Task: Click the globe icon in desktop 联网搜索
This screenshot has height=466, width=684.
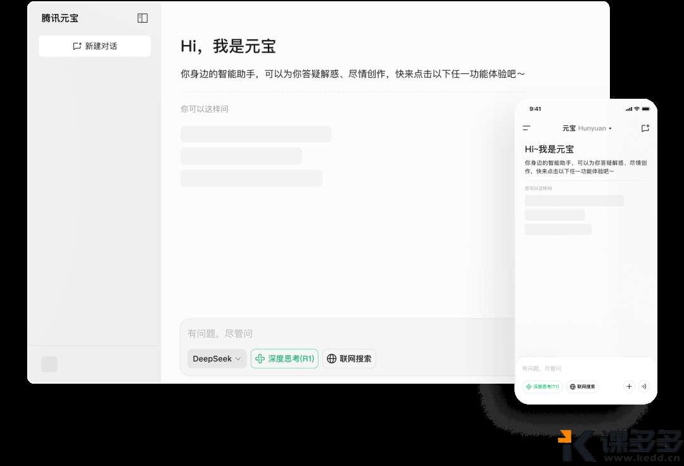Action: coord(331,359)
